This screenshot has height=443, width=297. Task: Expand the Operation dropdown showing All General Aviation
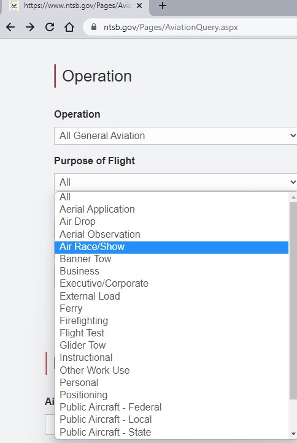tap(175, 135)
